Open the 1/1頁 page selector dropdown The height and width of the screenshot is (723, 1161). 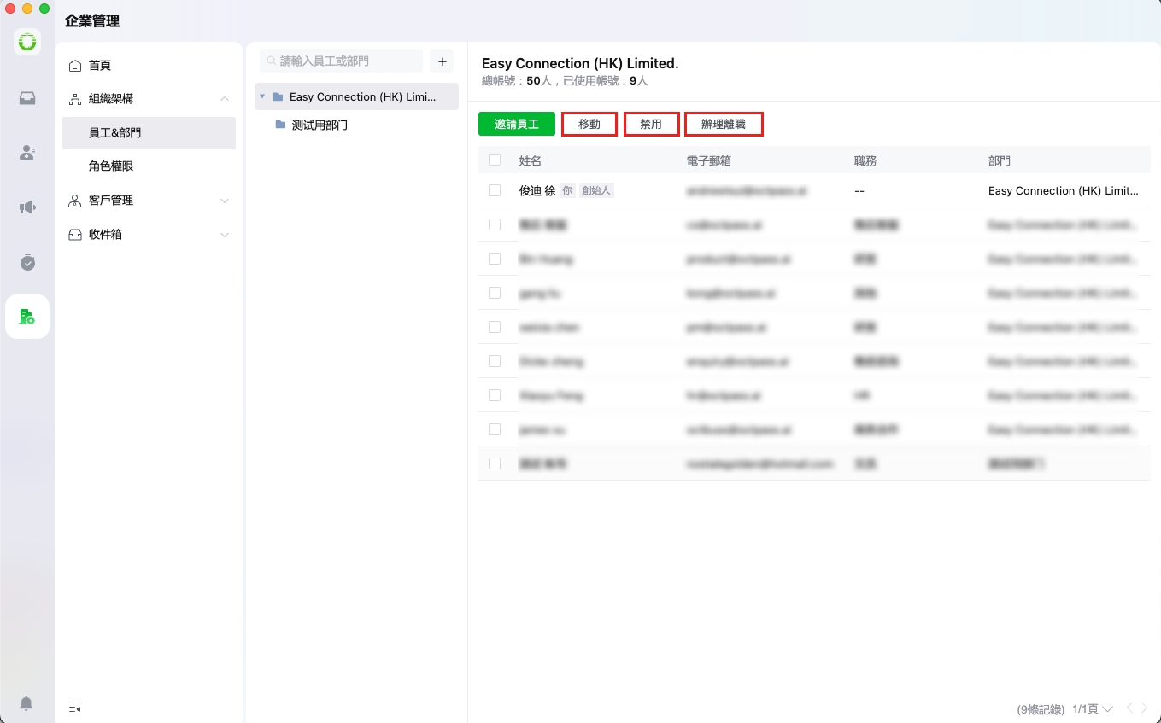point(1093,709)
